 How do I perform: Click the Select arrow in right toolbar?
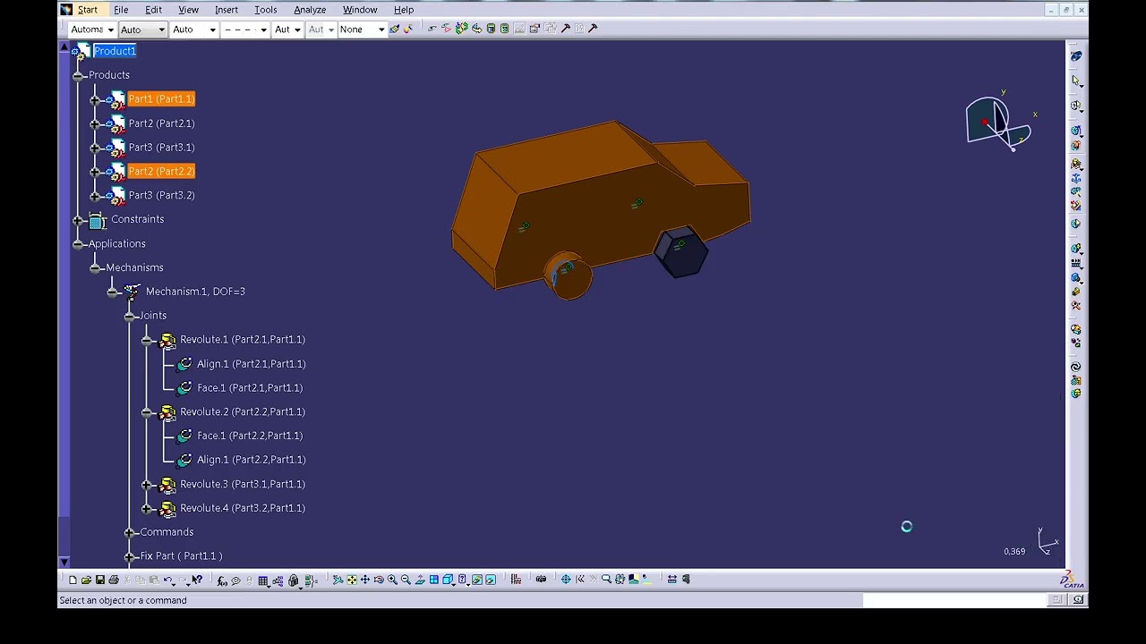(x=1076, y=80)
